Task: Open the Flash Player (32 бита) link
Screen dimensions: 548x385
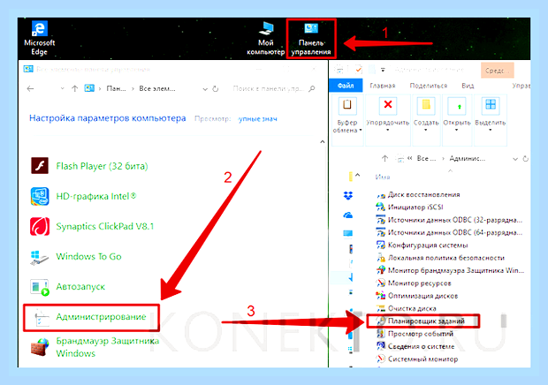Action: 102,166
